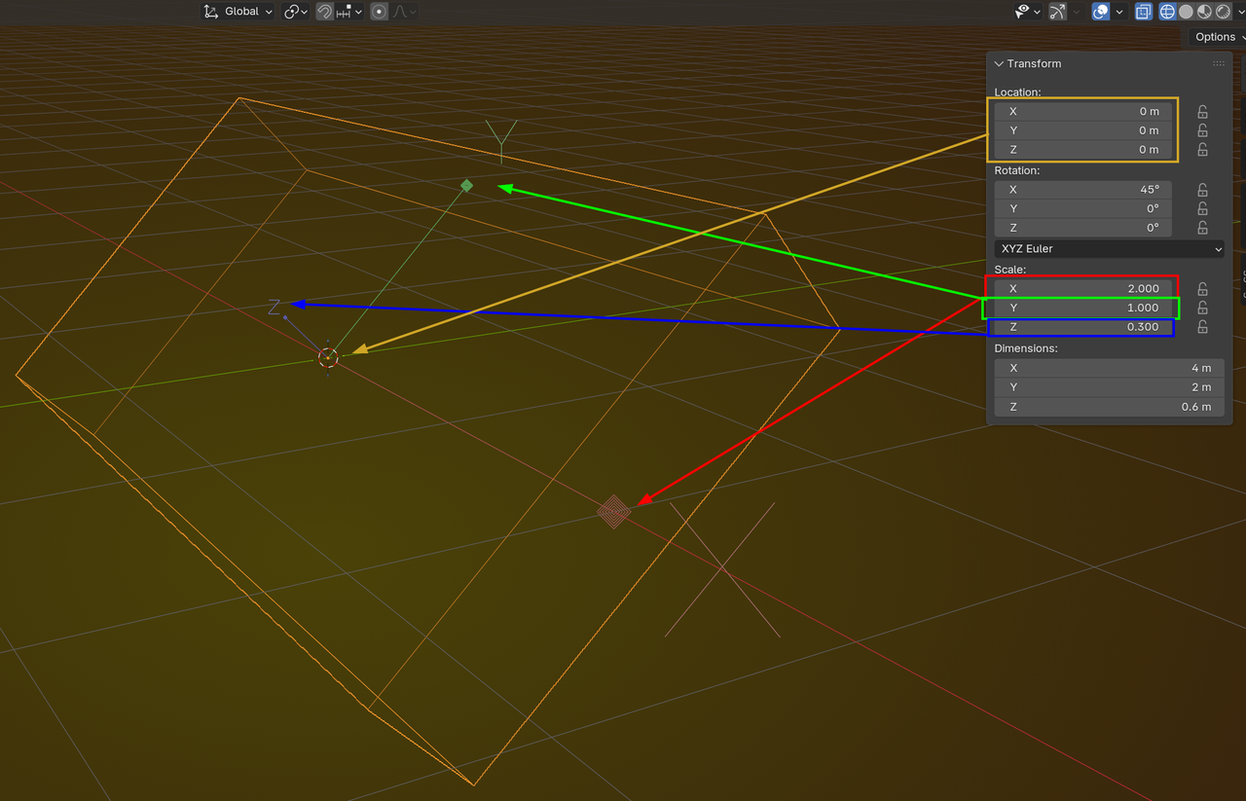The width and height of the screenshot is (1246, 801).
Task: Toggle viewport gizmos display
Action: [1057, 12]
